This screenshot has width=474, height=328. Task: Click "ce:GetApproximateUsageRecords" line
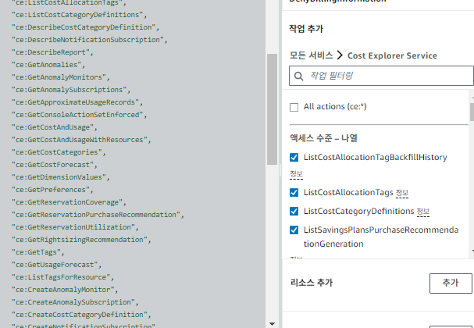[x=77, y=102]
